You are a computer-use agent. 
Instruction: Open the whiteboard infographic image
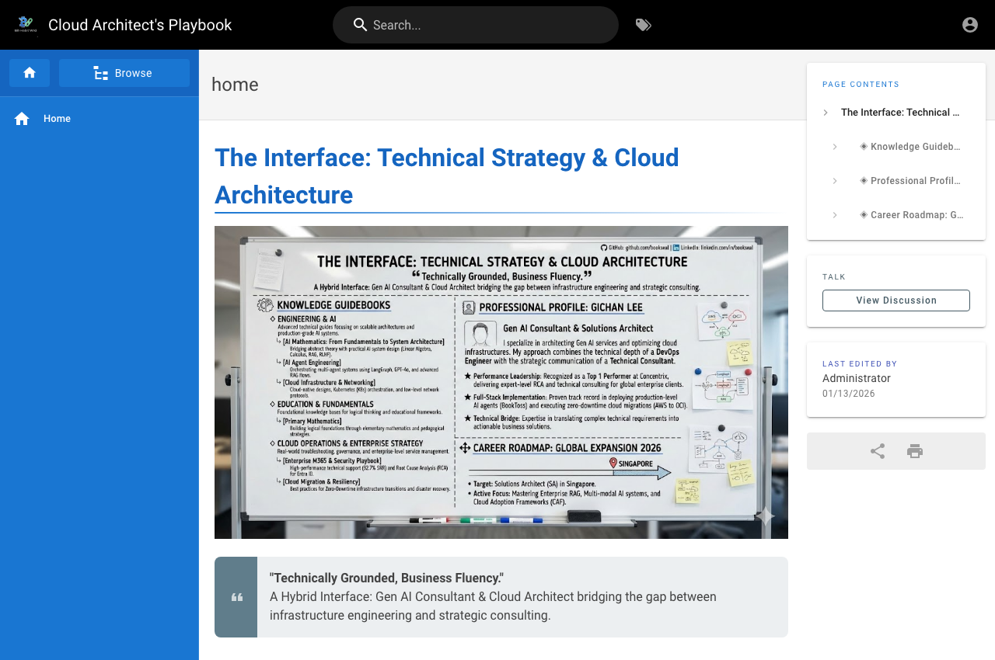click(501, 382)
